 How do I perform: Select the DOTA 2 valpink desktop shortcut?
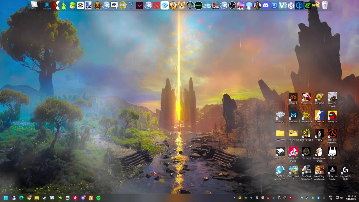pos(280,173)
